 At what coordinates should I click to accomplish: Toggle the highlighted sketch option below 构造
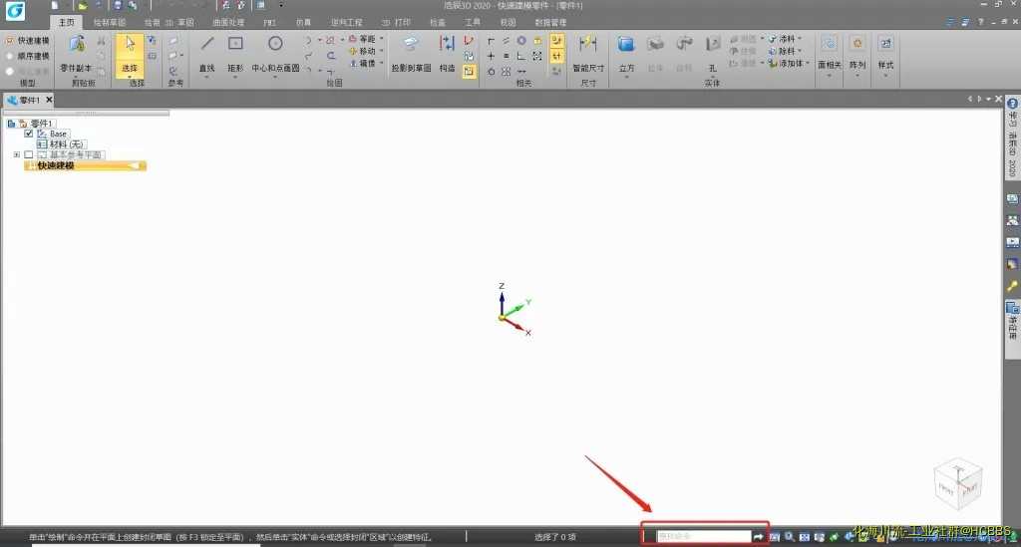pos(469,72)
